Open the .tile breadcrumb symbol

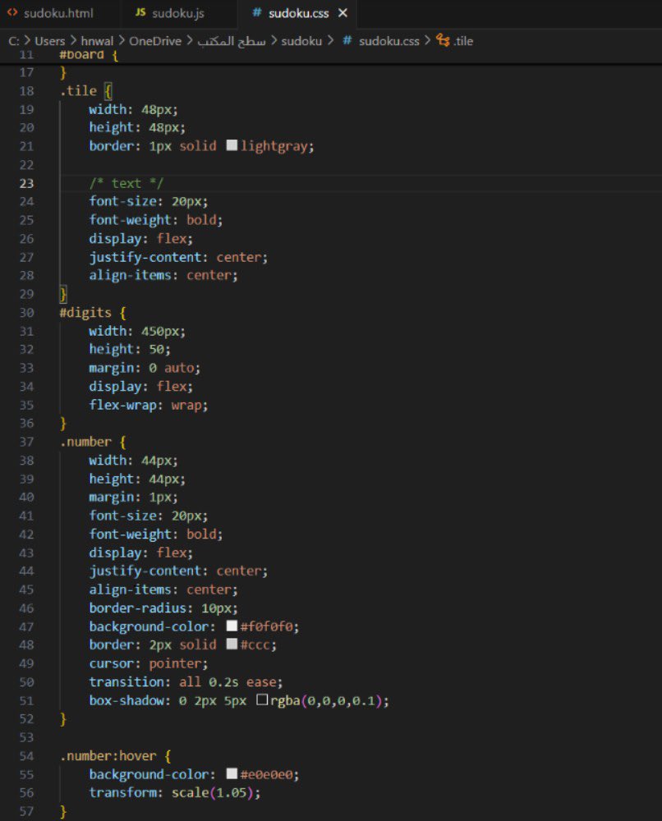[463, 41]
